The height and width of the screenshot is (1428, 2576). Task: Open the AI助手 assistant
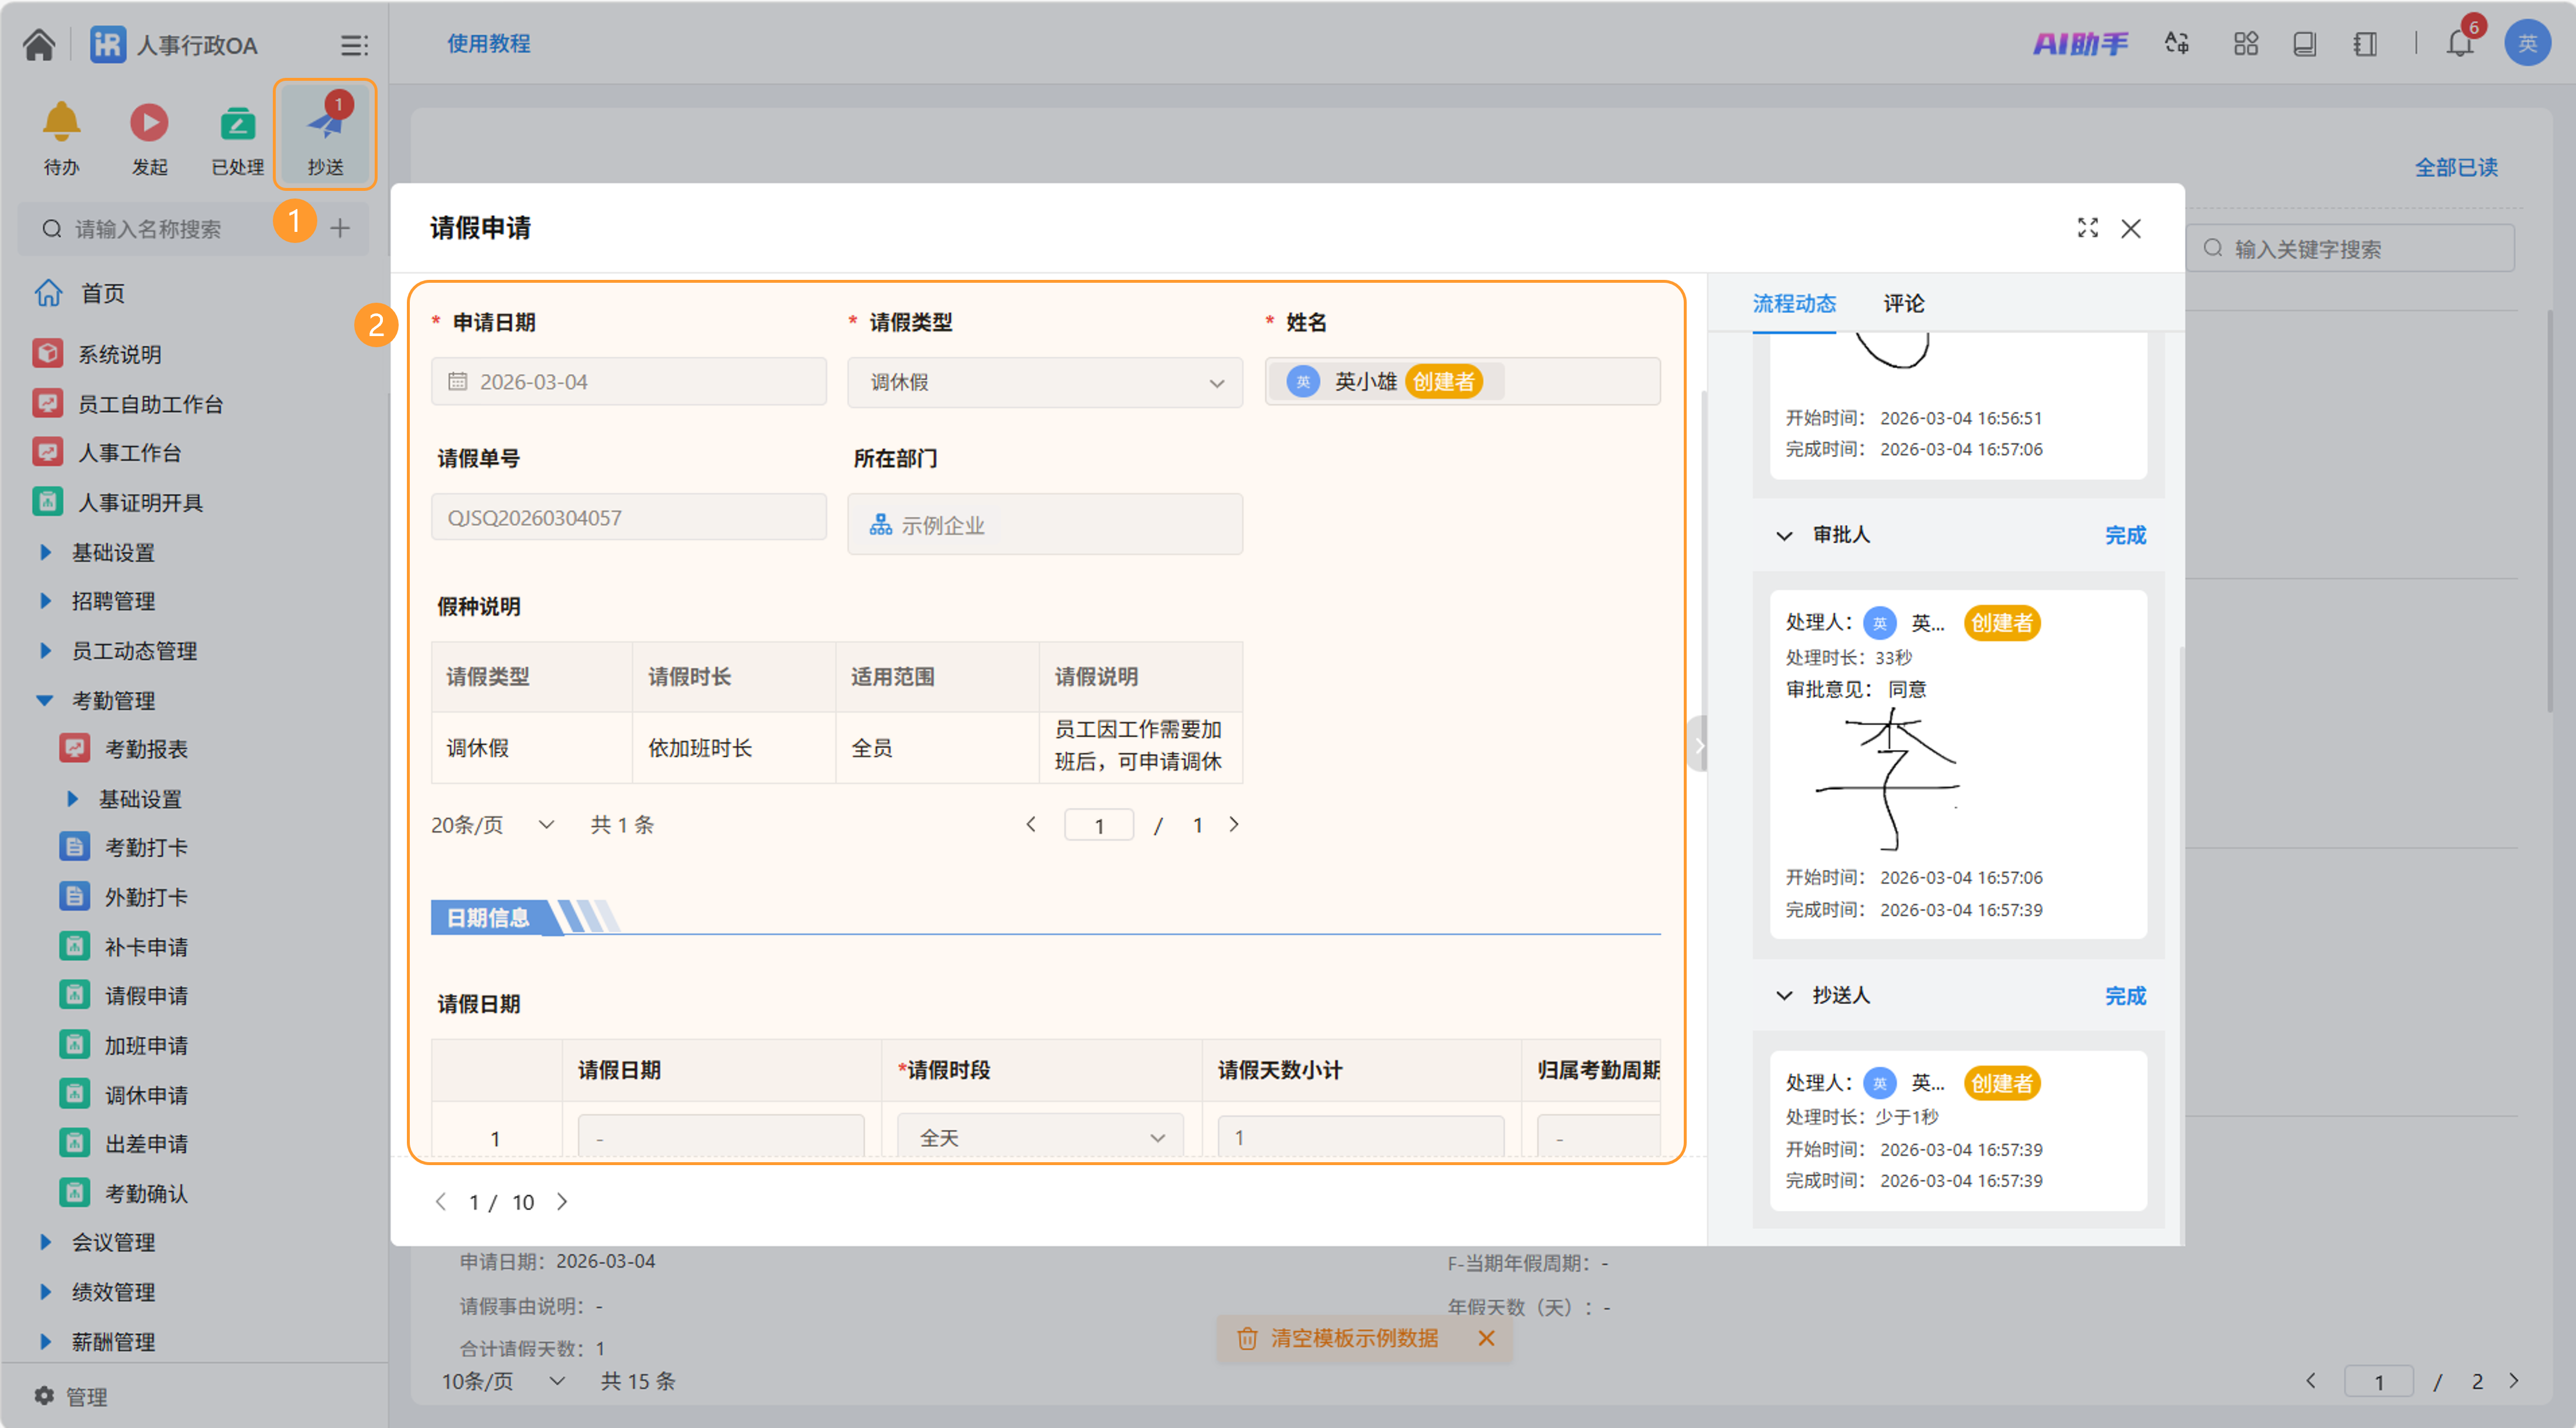(x=2080, y=44)
